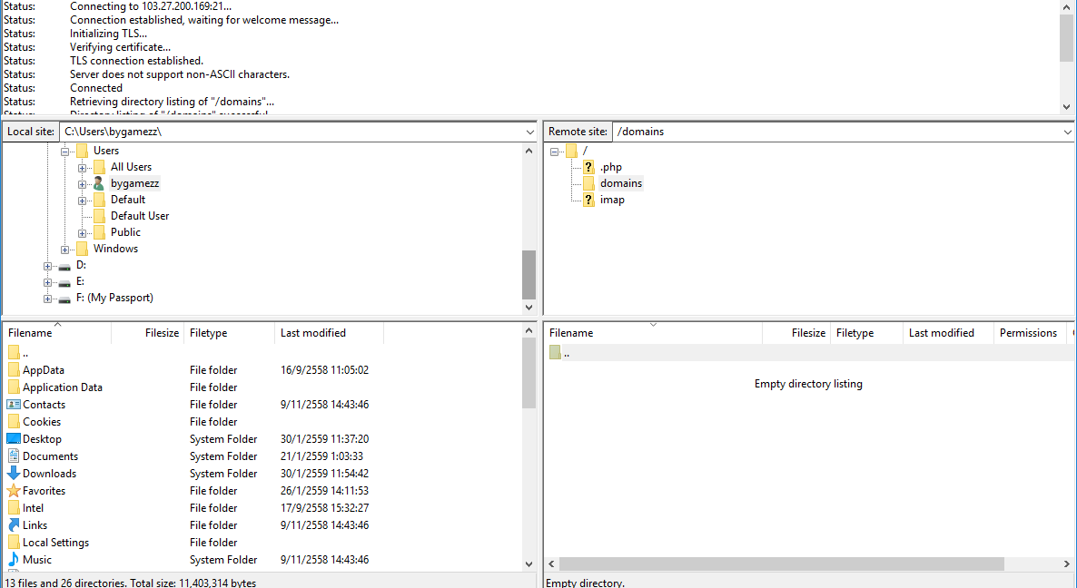Click the bygamezz user icon in local tree

coord(99,183)
